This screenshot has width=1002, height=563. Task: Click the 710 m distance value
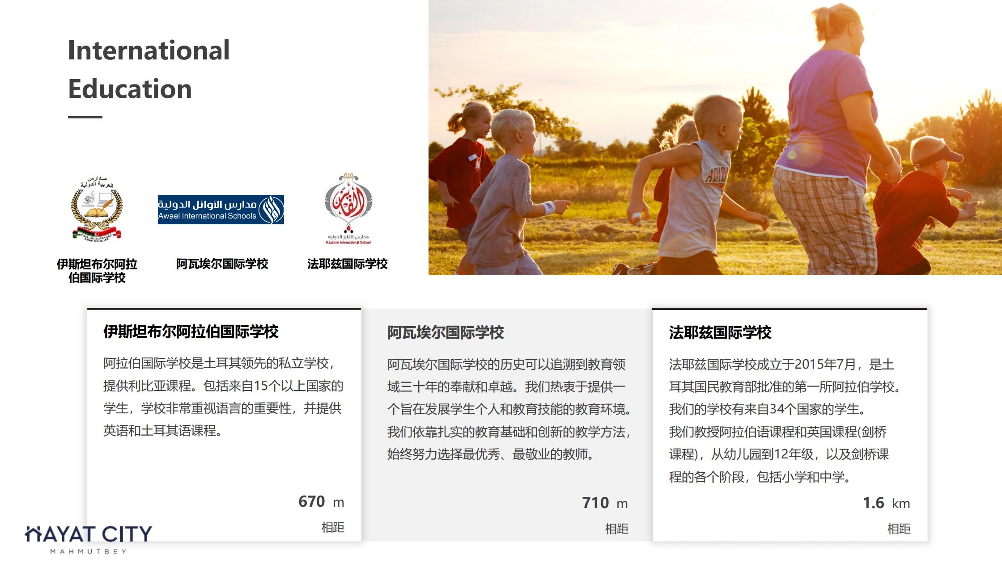pos(605,503)
